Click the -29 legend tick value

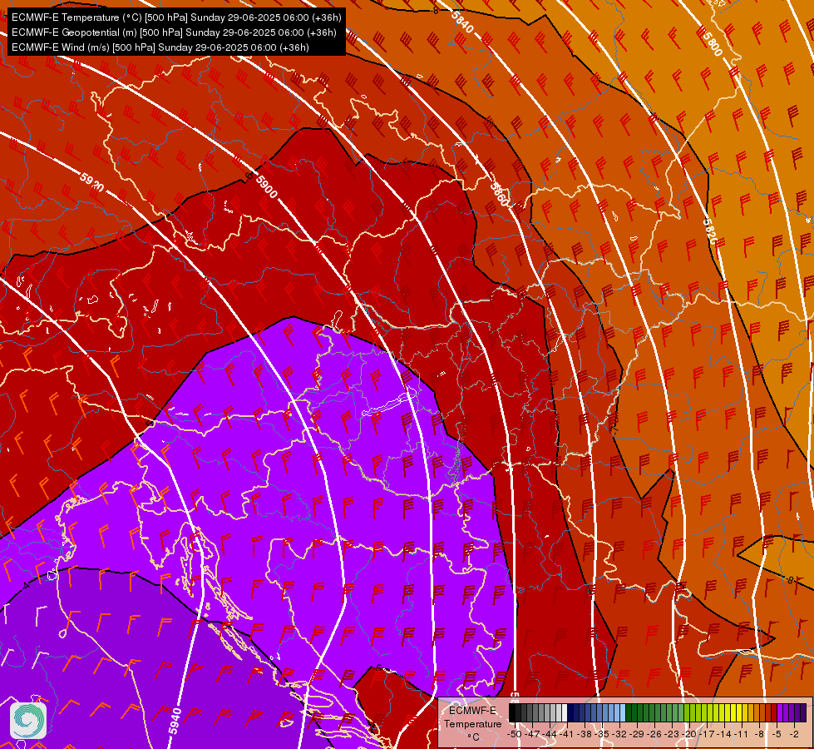637,734
